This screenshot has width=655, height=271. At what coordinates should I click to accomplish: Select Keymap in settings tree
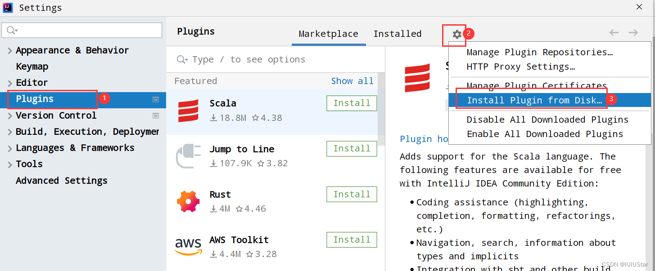32,67
